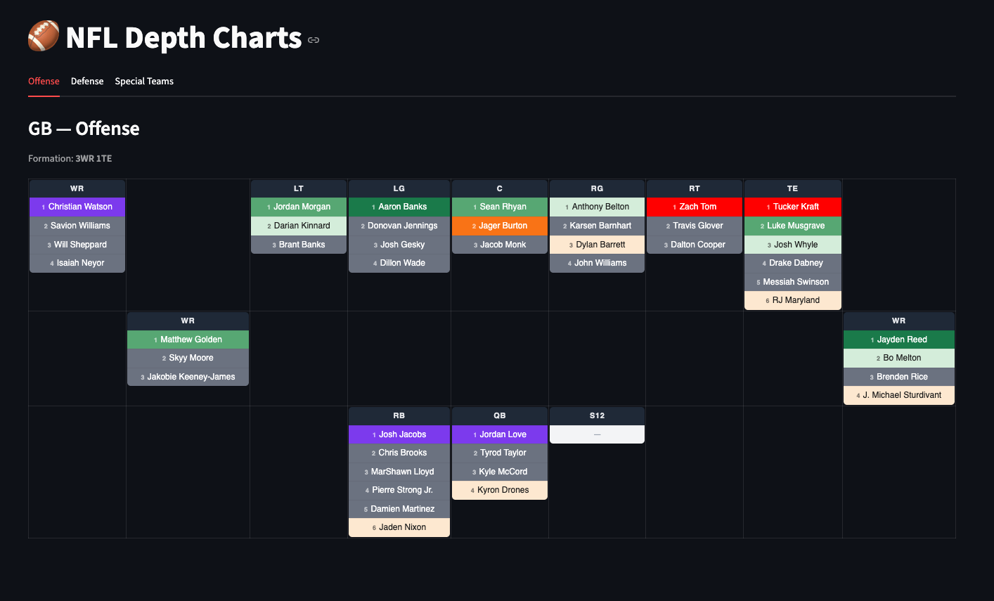Select Brant Banks row
994x601 pixels.
299,245
